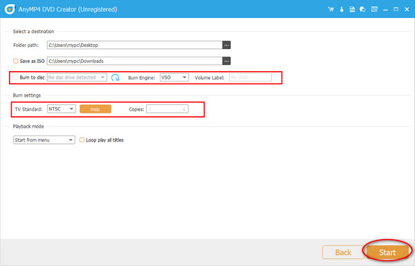Click the save project icon
This screenshot has height=266, width=415.
(x=352, y=10)
